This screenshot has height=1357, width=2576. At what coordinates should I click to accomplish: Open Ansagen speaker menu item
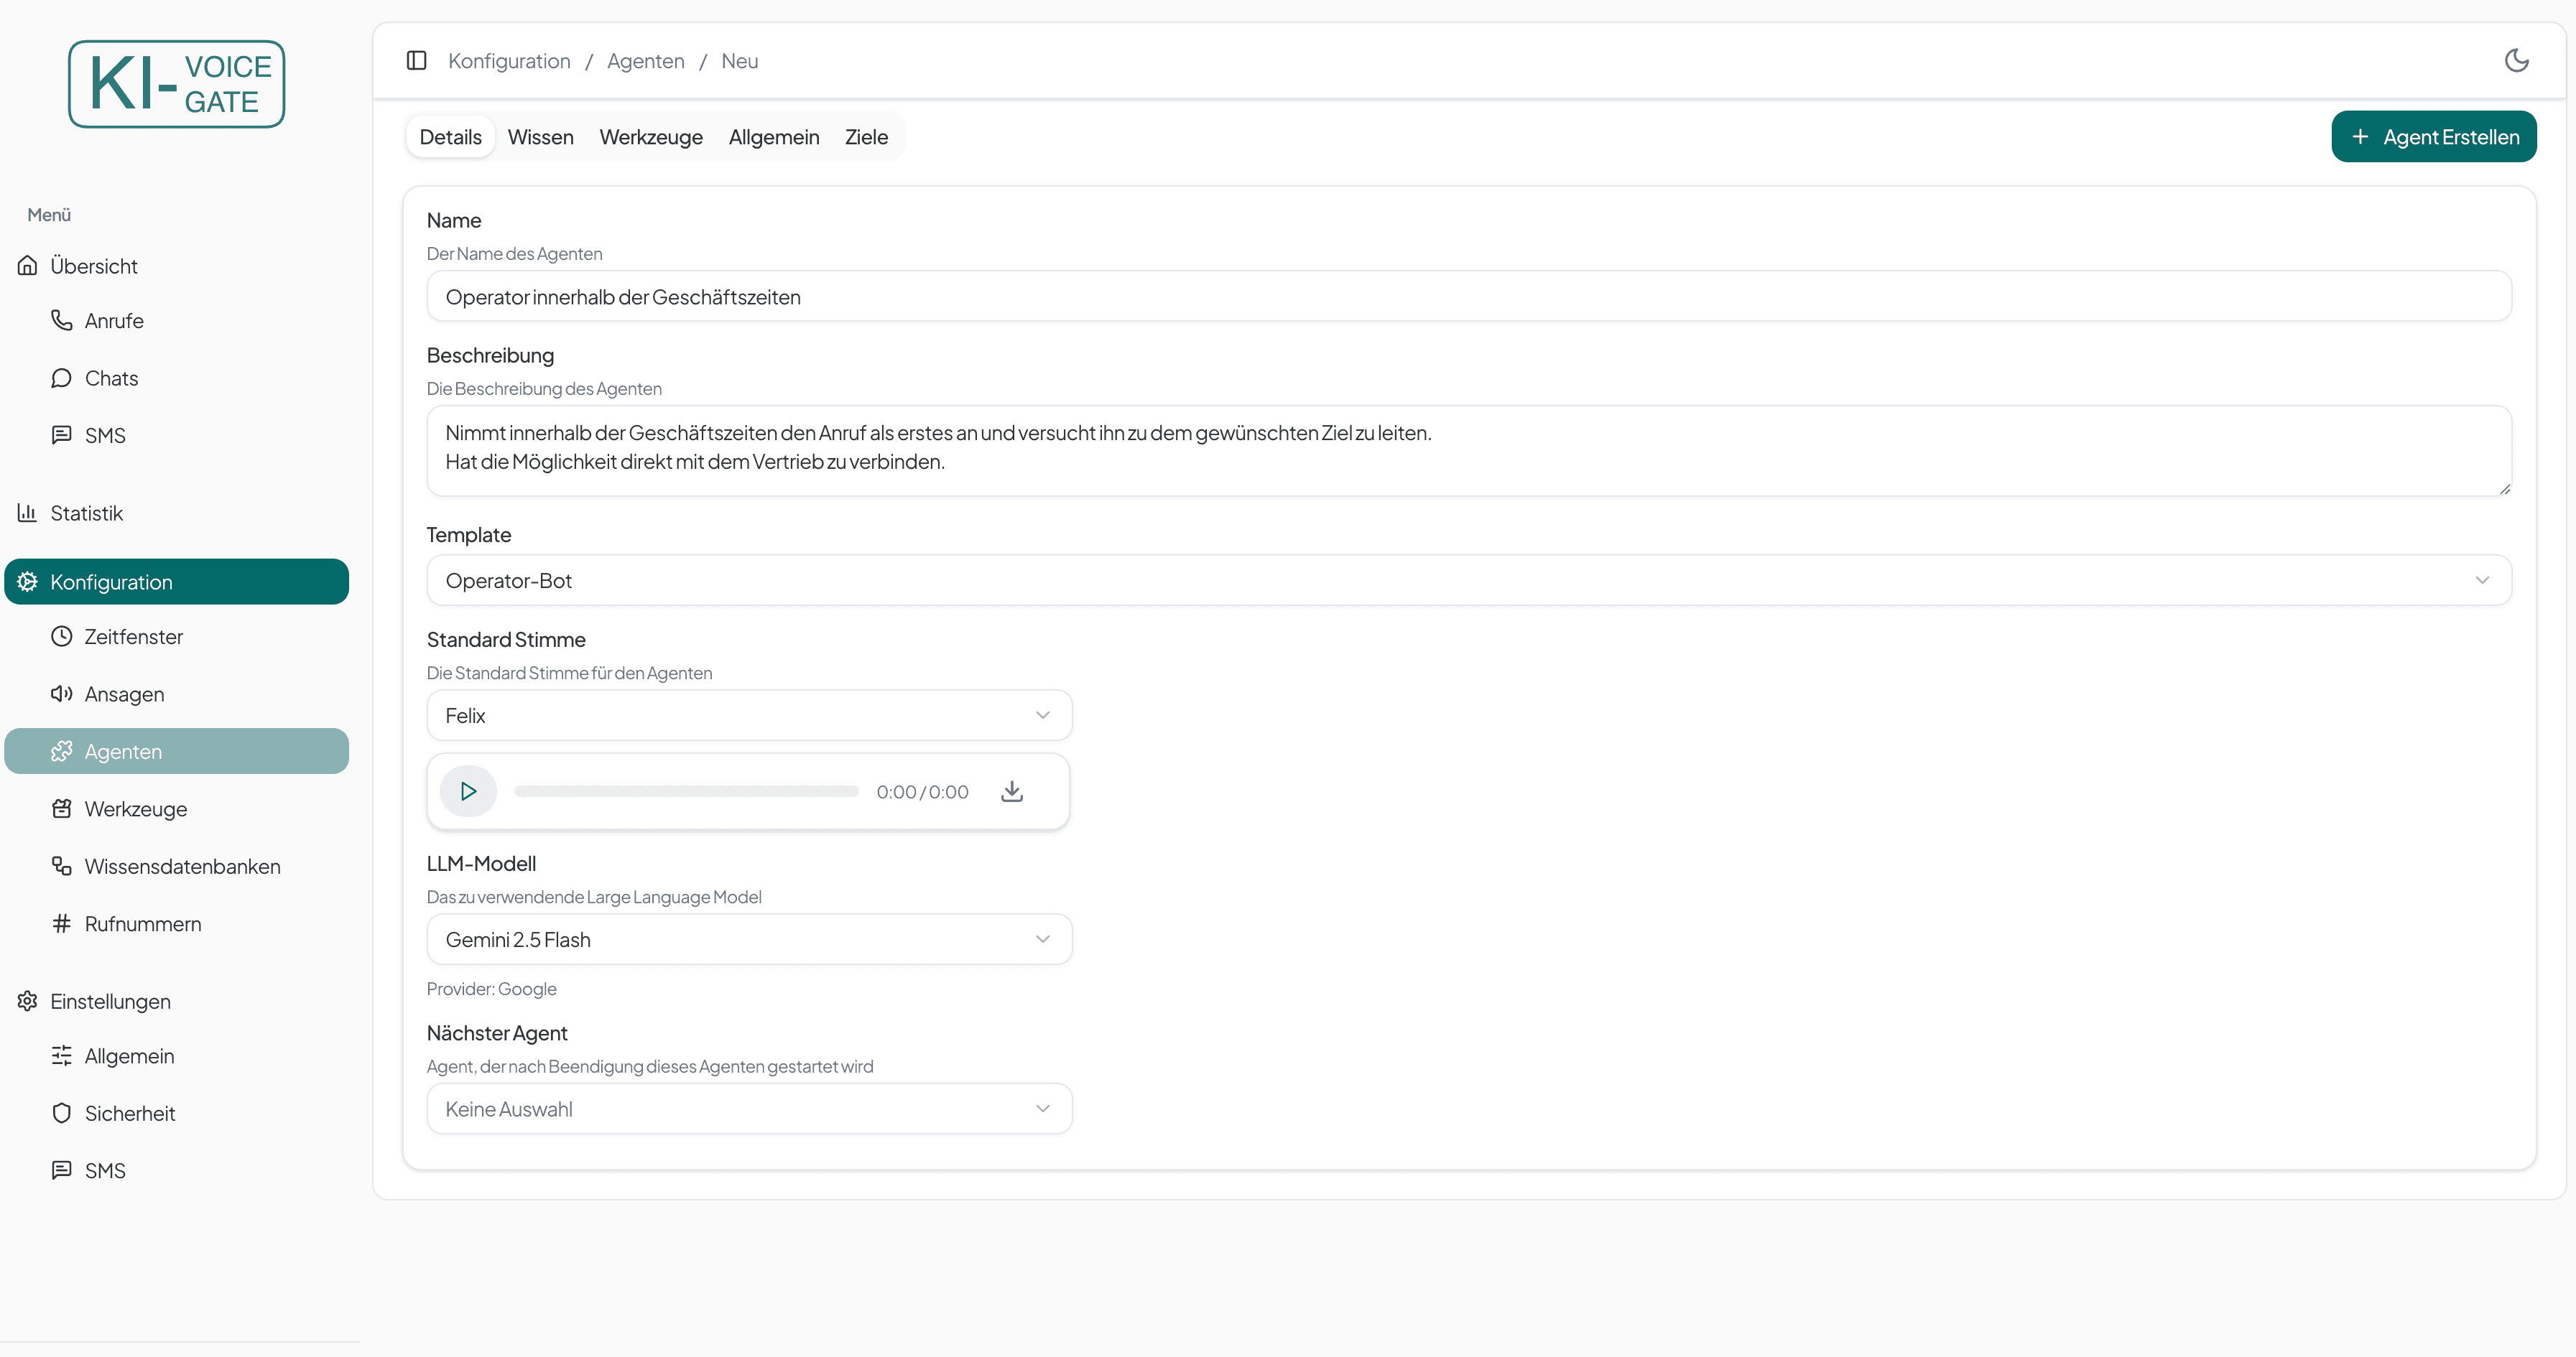point(123,694)
